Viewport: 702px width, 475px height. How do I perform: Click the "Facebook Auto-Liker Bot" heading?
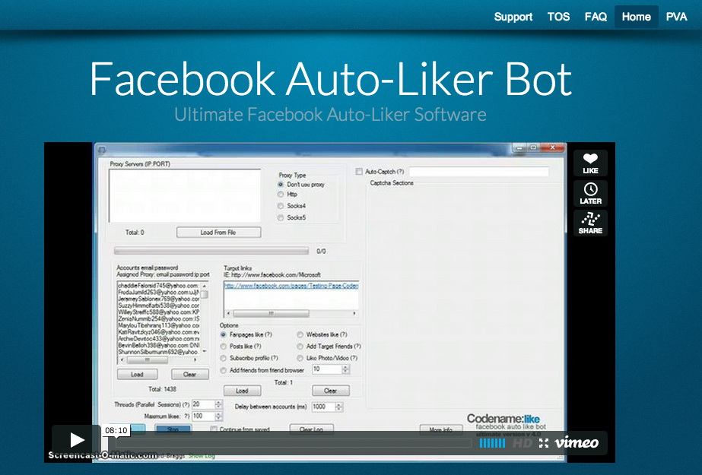331,79
